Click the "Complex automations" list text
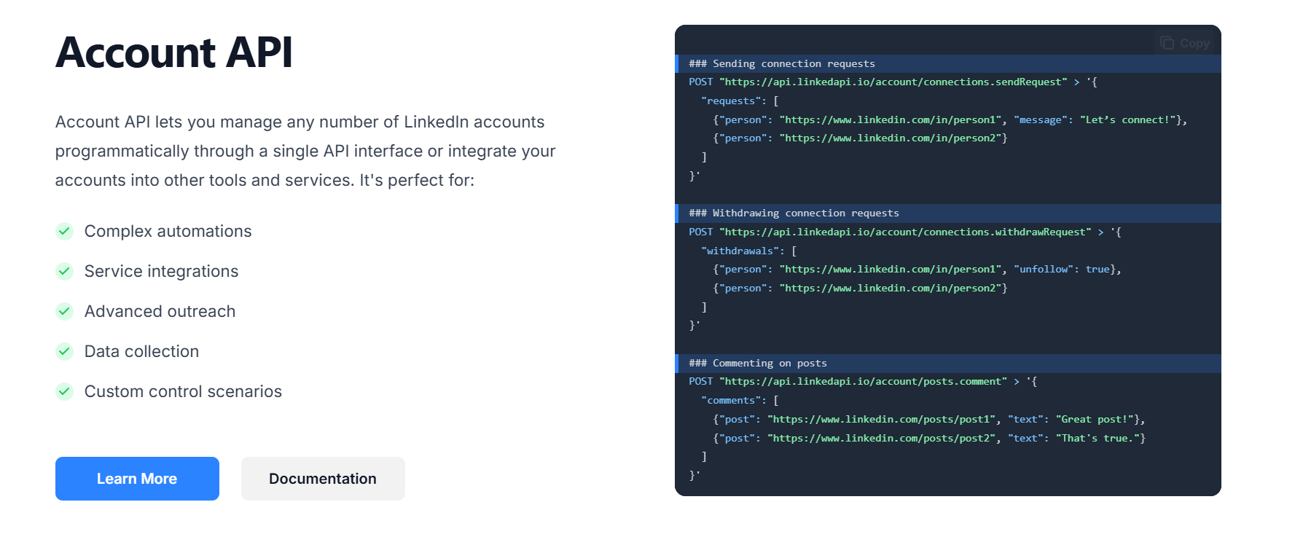Screen dimensions: 1295x553 point(168,231)
